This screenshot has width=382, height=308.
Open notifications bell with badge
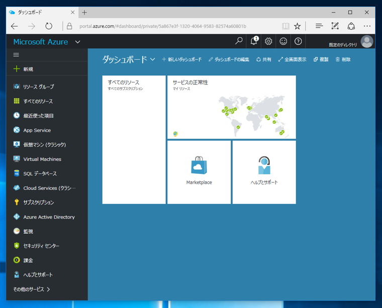point(254,41)
